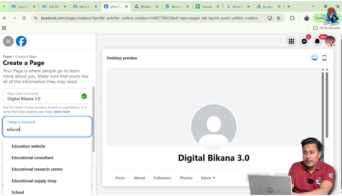Open the Facebook apps grid menu
This screenshot has height=196, width=342.
pos(291,41)
